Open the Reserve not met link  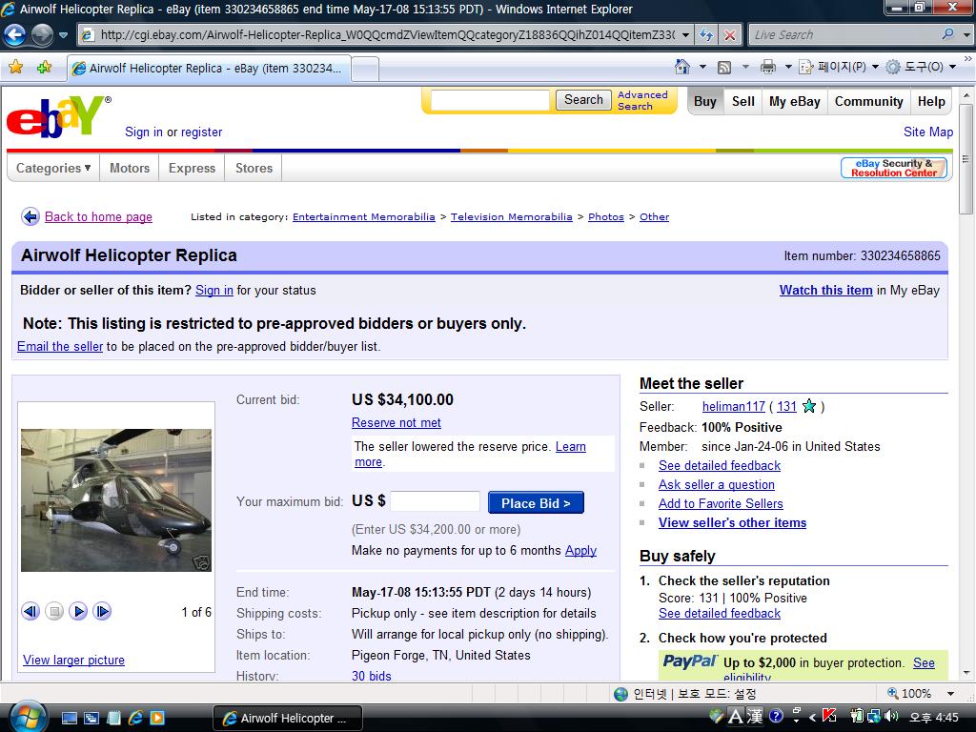[x=396, y=422]
